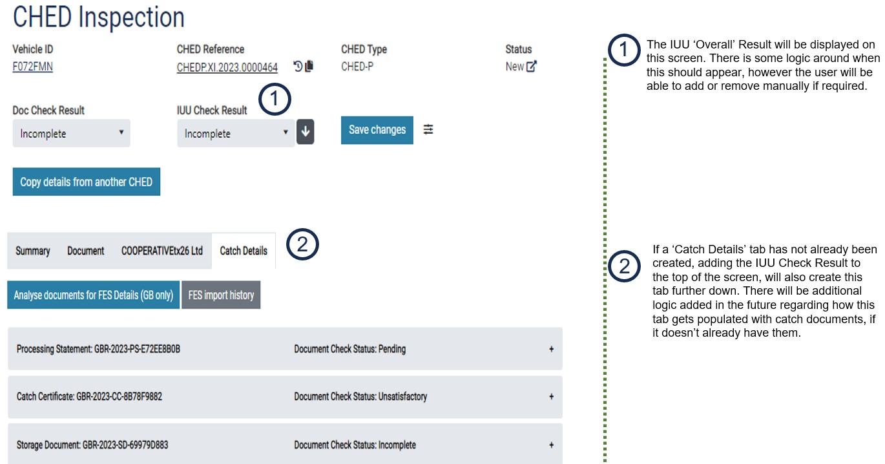The width and height of the screenshot is (885, 464).
Task: Expand the Processing Statement row with plus icon
Action: [x=551, y=349]
